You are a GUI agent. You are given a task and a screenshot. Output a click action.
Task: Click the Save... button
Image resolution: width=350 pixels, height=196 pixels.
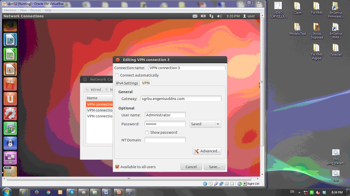point(214,167)
